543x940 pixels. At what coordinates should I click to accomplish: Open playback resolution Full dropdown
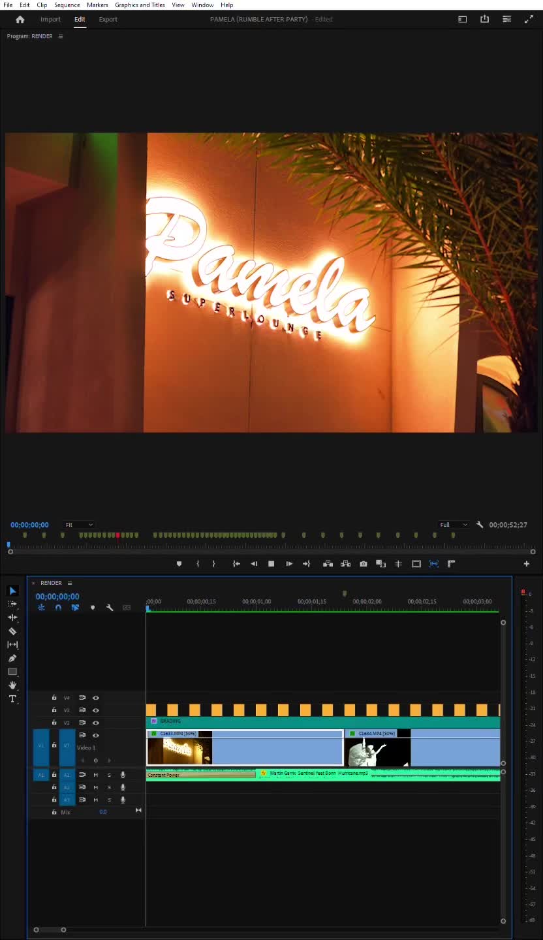(x=454, y=525)
